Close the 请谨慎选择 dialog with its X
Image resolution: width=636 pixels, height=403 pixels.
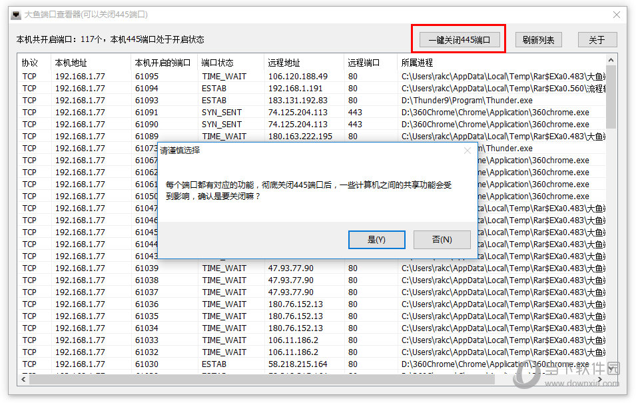pyautogui.click(x=468, y=151)
